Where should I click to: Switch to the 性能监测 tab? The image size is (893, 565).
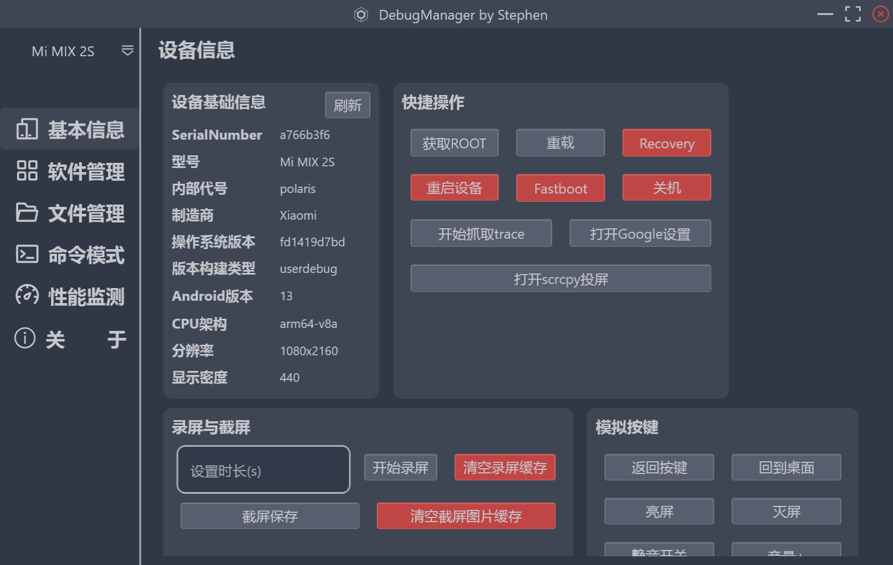point(86,297)
